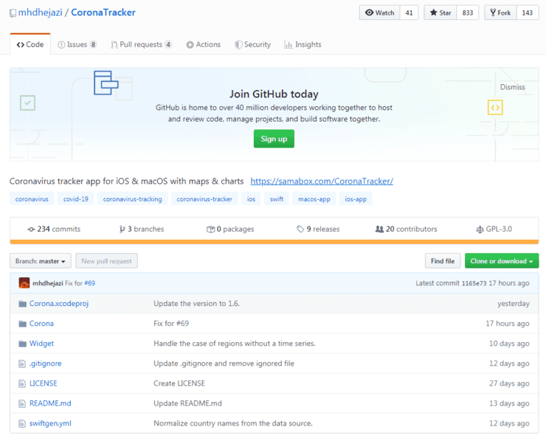This screenshot has width=546, height=435.
Task: Open the stargazers count 833
Action: point(468,13)
